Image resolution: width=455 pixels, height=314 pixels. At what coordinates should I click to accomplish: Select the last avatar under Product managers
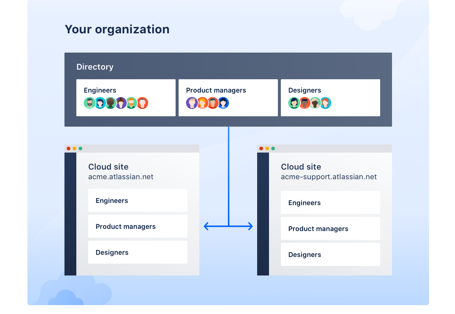[x=223, y=103]
